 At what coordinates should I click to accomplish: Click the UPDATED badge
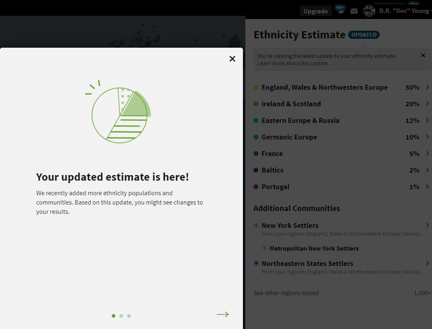pyautogui.click(x=364, y=35)
